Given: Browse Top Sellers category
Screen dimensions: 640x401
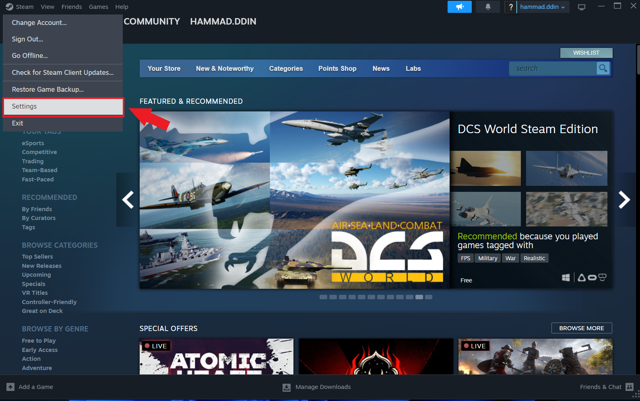Looking at the screenshot, I should 37,257.
